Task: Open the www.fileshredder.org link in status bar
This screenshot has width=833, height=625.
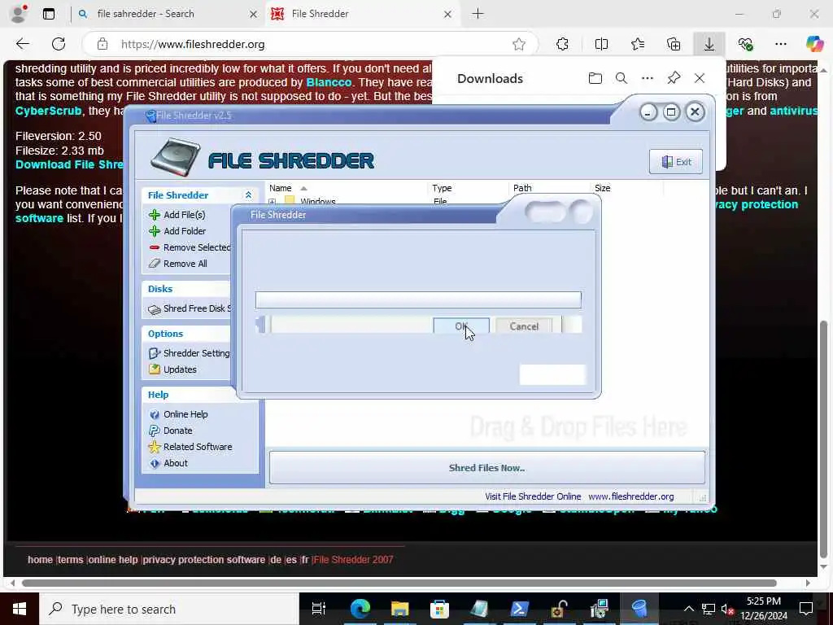Action: coord(631,496)
